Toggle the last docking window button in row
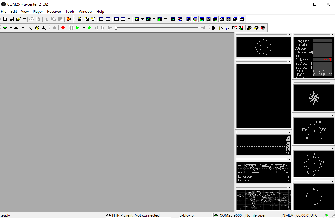The width and height of the screenshot is (335, 218). pyautogui.click(x=242, y=19)
